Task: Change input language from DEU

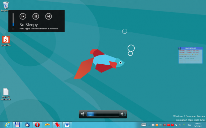Action: point(189,125)
